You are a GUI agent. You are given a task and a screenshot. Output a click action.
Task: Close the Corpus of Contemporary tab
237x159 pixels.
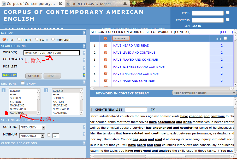(60, 4)
